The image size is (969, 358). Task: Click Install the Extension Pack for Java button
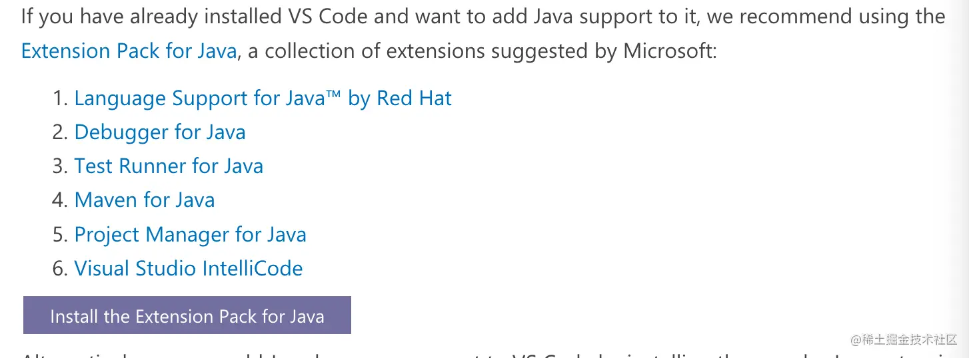click(x=187, y=315)
